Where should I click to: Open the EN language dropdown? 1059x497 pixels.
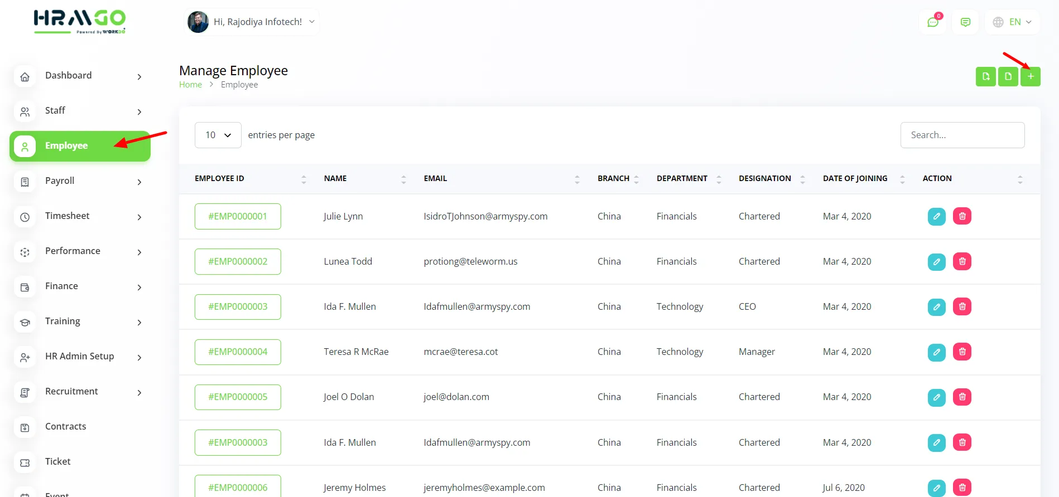(x=1012, y=22)
